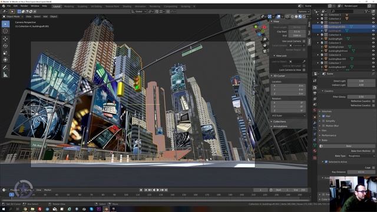Open the Global transform orientation dropdown
This screenshot has height=212, width=377.
(x=139, y=12)
